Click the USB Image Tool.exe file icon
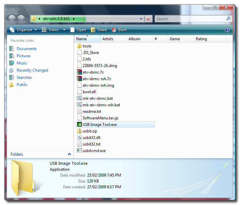The height and width of the screenshot is (205, 240). click(x=79, y=125)
